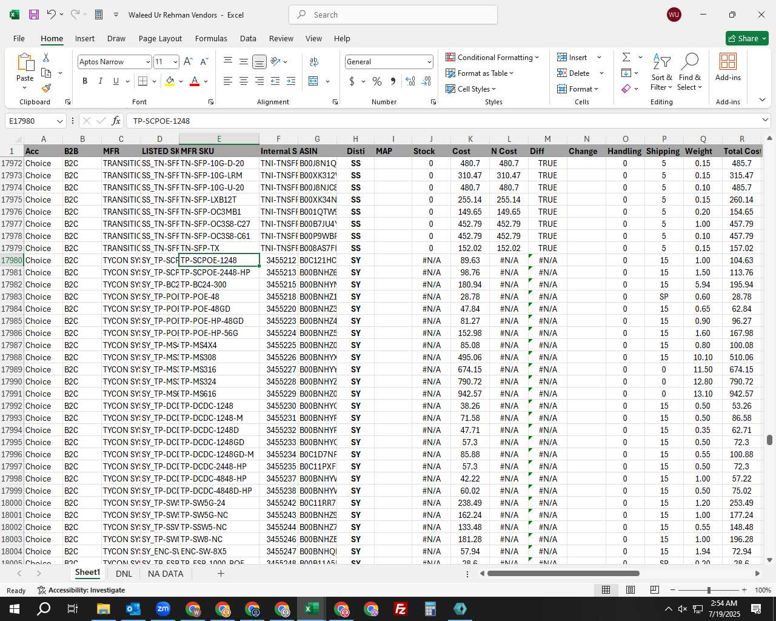Switch to the Insert ribbon tab
Image resolution: width=776 pixels, height=621 pixels.
[x=85, y=38]
